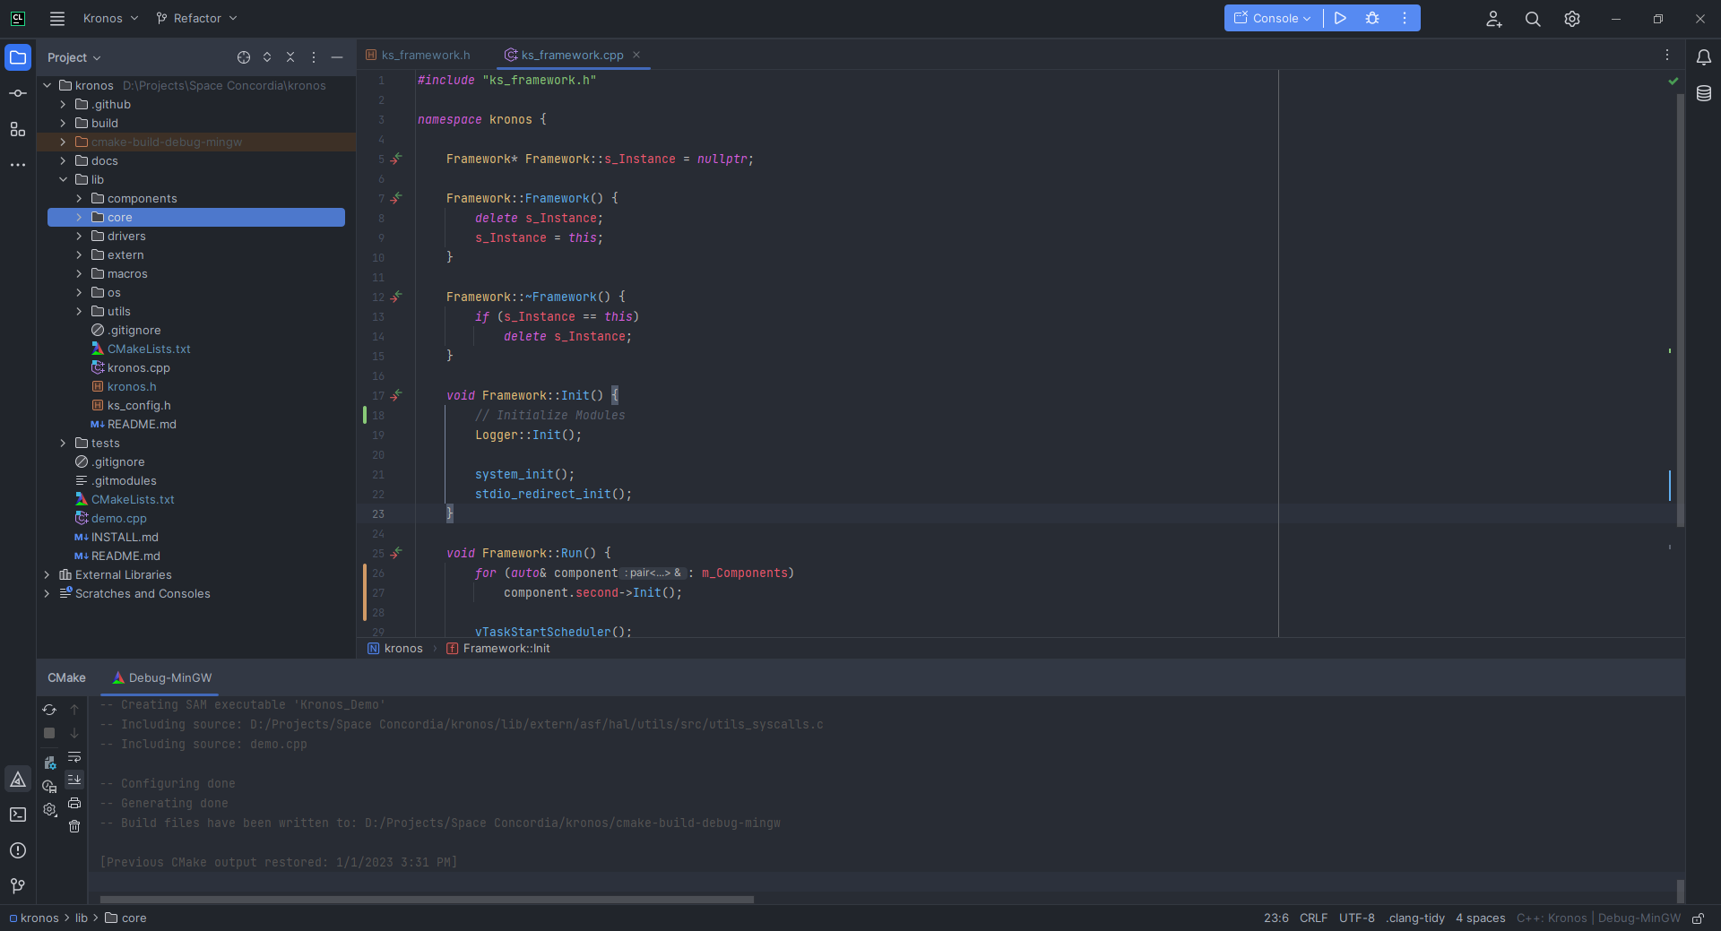Viewport: 1721px width, 931px height.
Task: Open the Database tool window
Action: tap(1704, 93)
